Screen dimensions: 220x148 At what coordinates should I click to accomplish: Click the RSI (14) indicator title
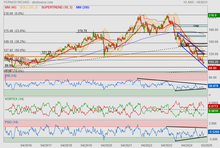10,76
